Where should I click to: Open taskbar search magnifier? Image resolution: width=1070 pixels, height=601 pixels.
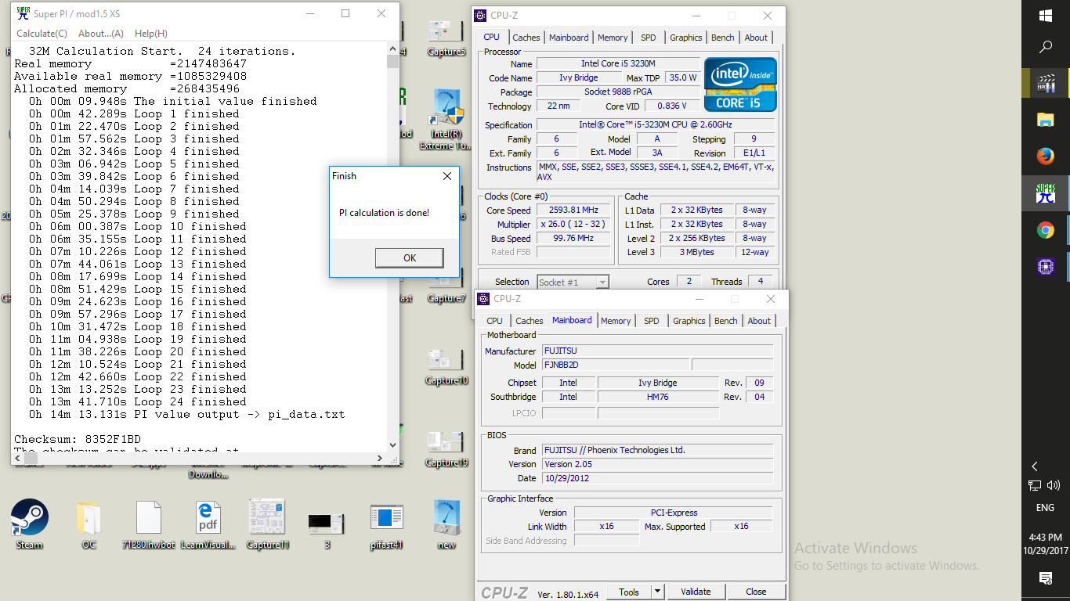pyautogui.click(x=1046, y=48)
